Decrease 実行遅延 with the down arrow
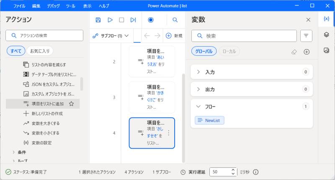This screenshot has width=335, height=180. (233, 174)
